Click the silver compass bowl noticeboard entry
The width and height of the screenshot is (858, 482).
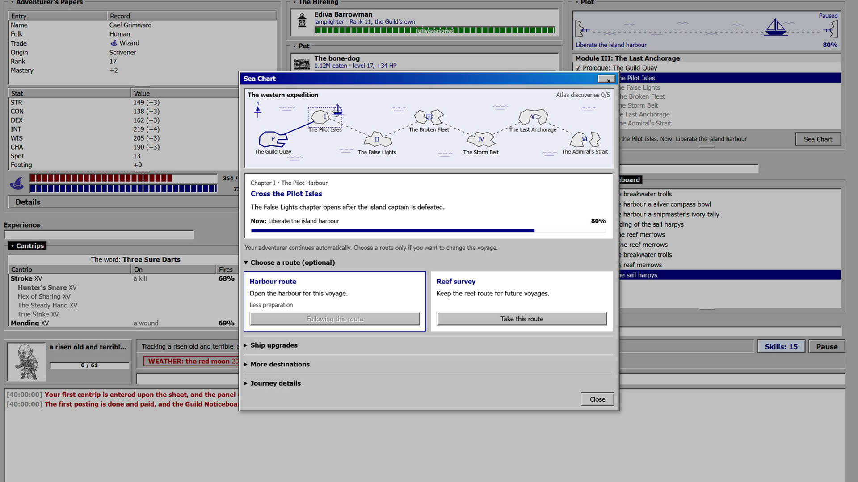click(730, 204)
